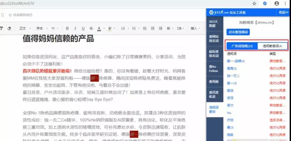The width and height of the screenshot is (291, 141).
Task: Click the clear formatting eraser icon
Action: click(x=9, y=28)
